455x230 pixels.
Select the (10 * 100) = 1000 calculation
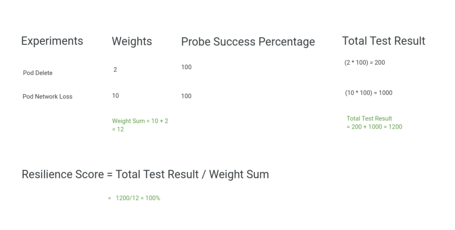coord(368,93)
